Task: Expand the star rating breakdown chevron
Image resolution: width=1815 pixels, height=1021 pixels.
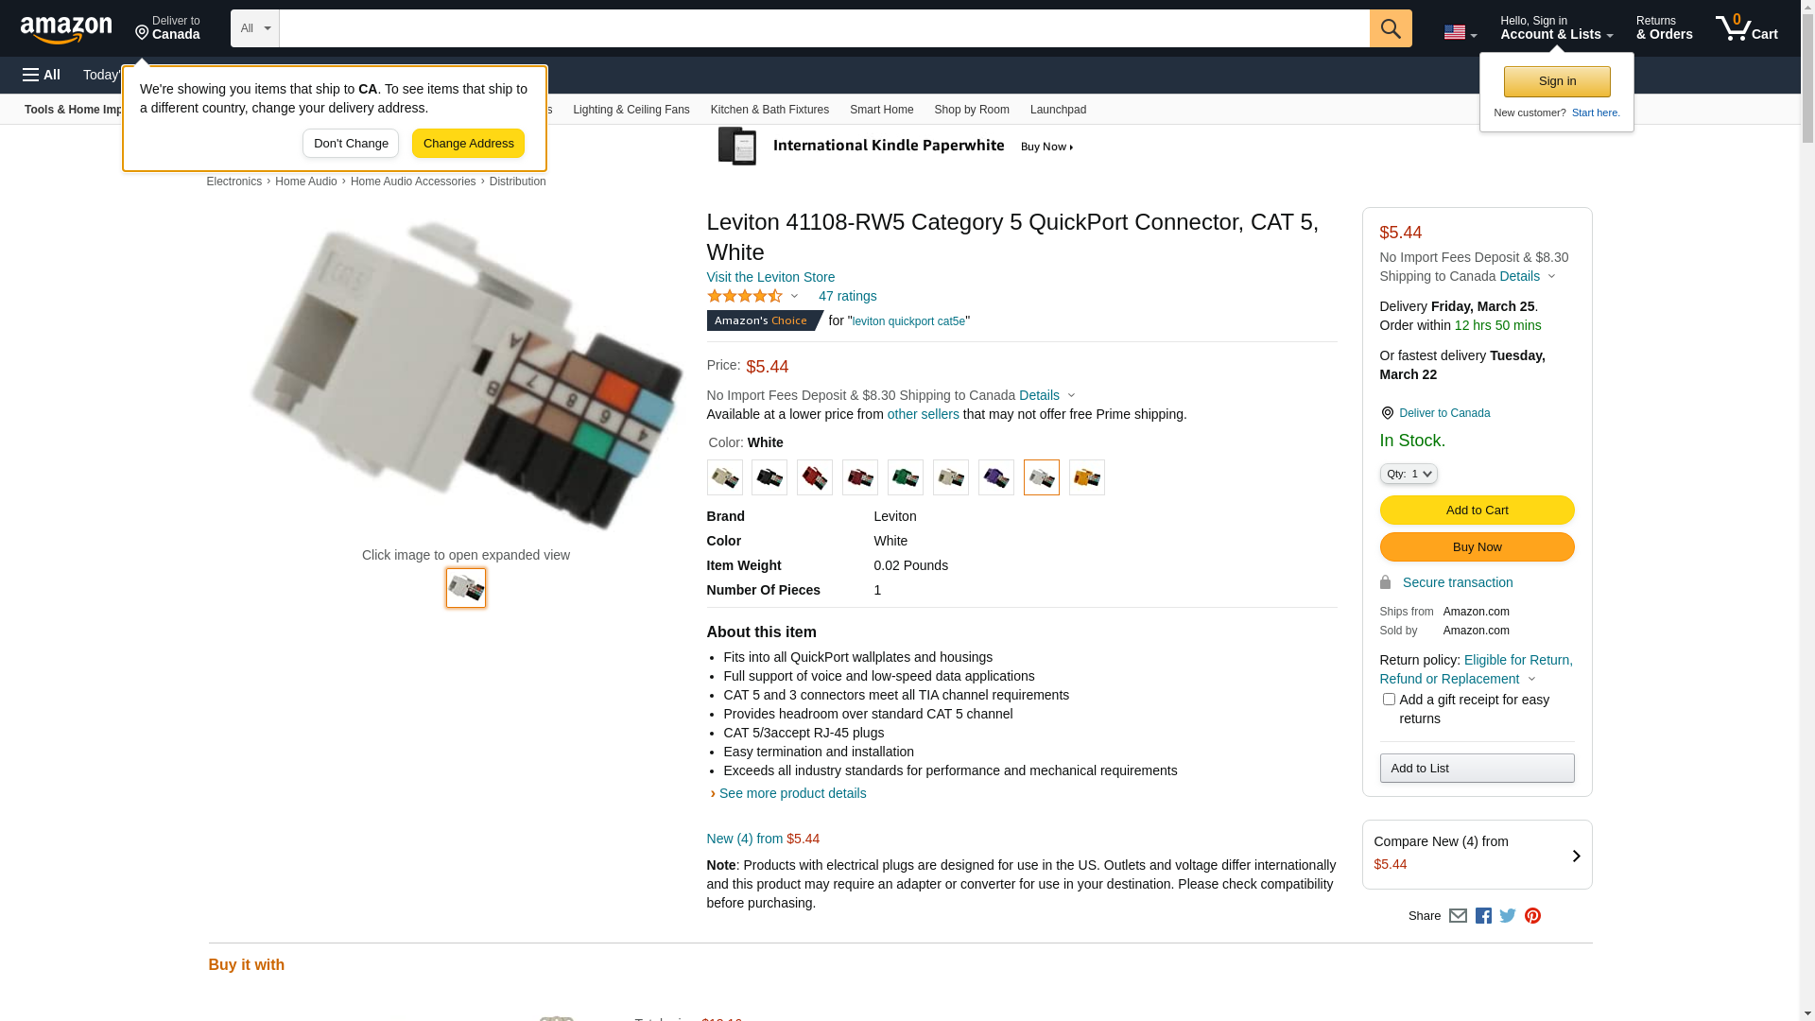Action: click(x=794, y=297)
